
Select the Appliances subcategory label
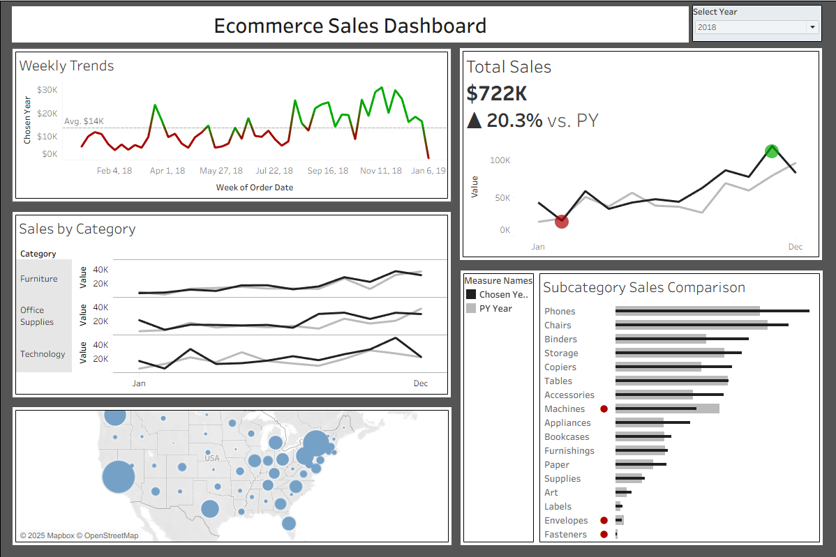click(x=567, y=423)
